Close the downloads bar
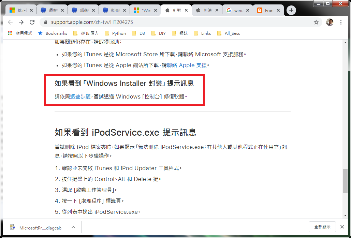Image resolution: width=351 pixels, height=238 pixels. 342,227
